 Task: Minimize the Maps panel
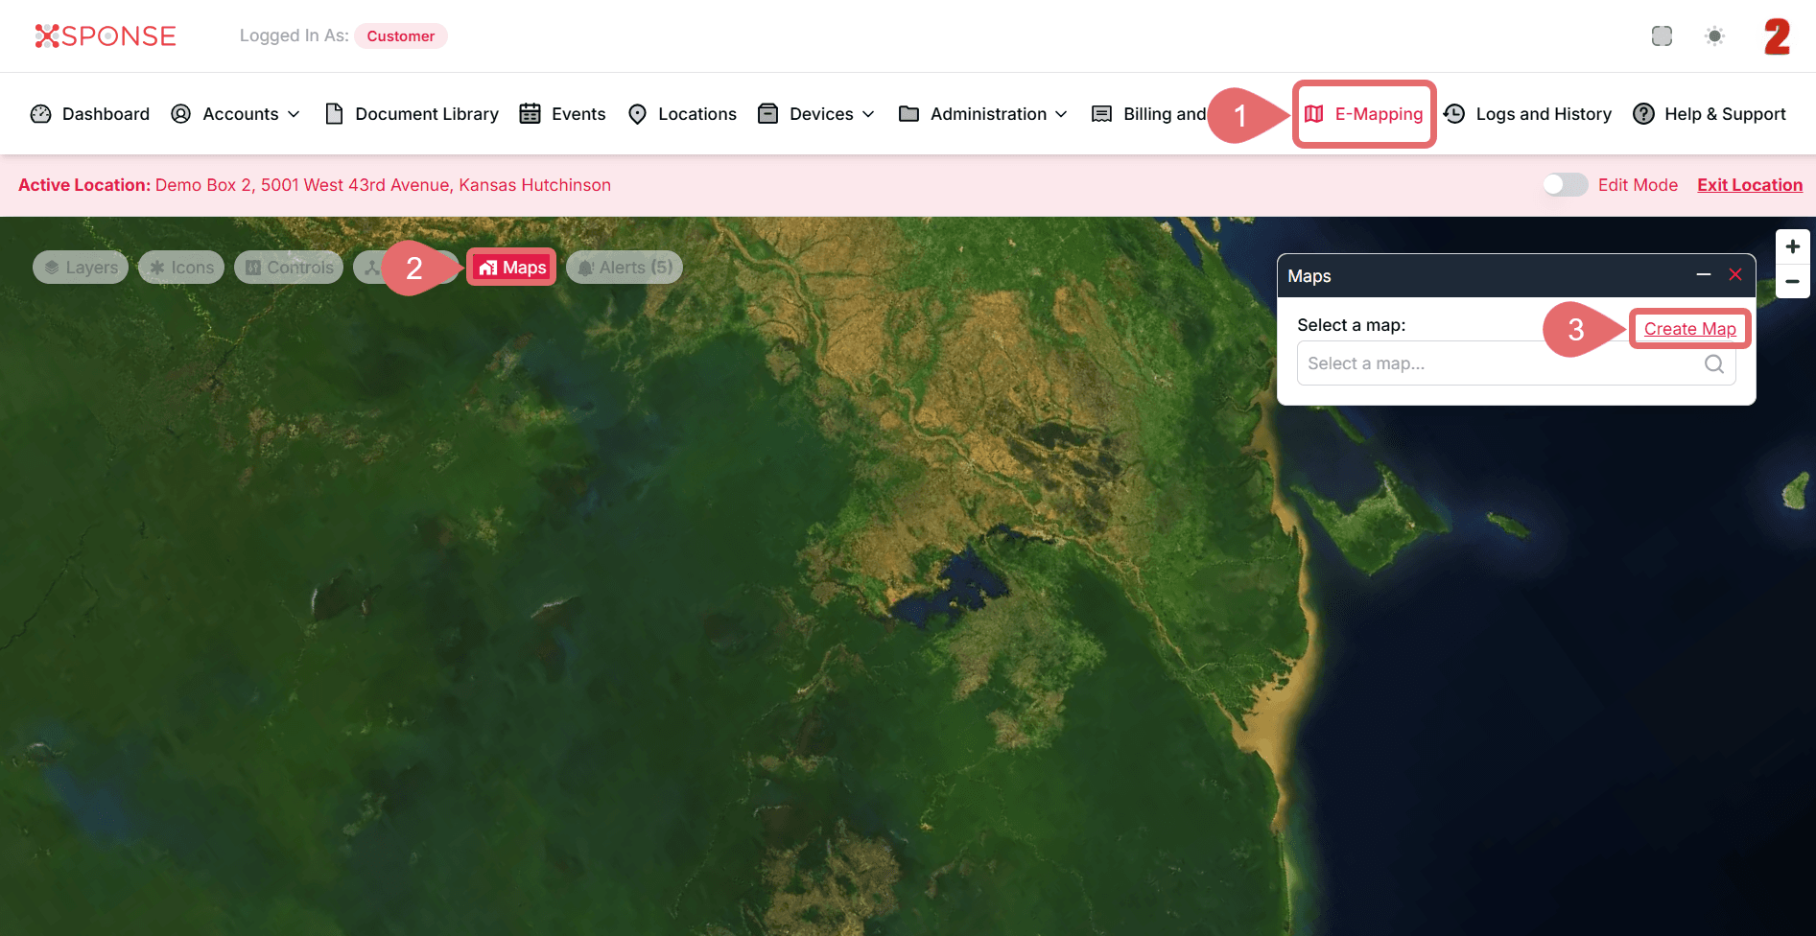[1703, 275]
